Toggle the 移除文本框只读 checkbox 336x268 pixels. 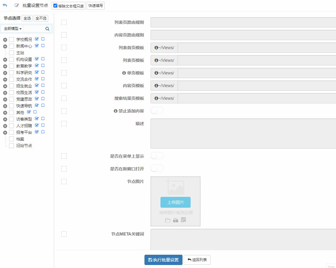click(55, 6)
